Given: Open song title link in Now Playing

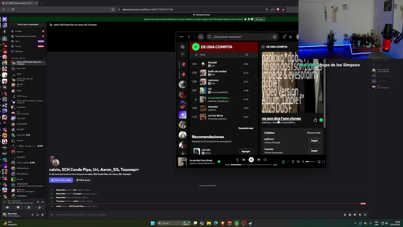Looking at the screenshot, I should [x=281, y=119].
